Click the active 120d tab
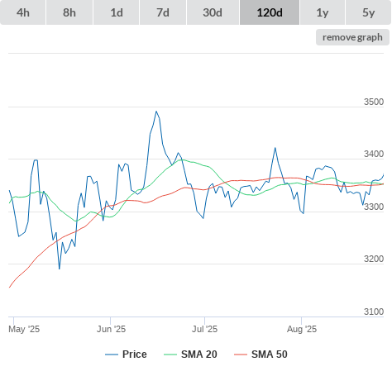The height and width of the screenshot is (376, 392). tap(270, 12)
